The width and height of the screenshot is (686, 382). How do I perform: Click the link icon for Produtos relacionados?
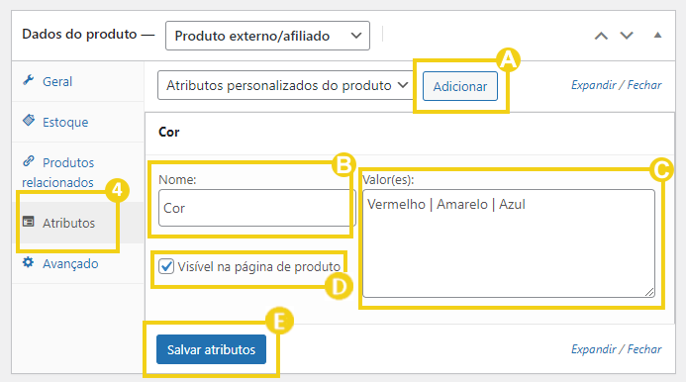29,161
